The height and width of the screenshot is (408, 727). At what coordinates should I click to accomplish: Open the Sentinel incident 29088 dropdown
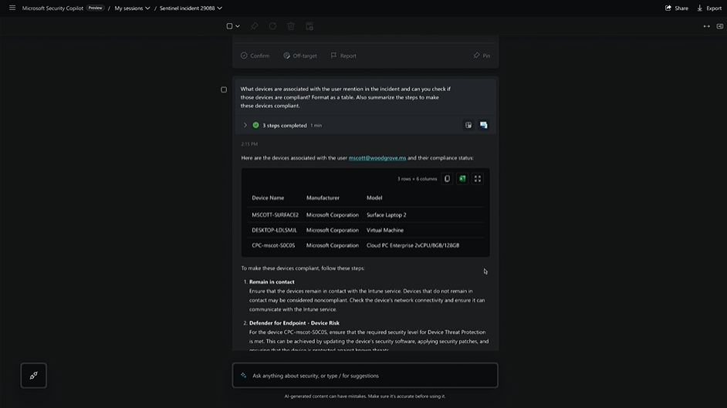pos(191,8)
